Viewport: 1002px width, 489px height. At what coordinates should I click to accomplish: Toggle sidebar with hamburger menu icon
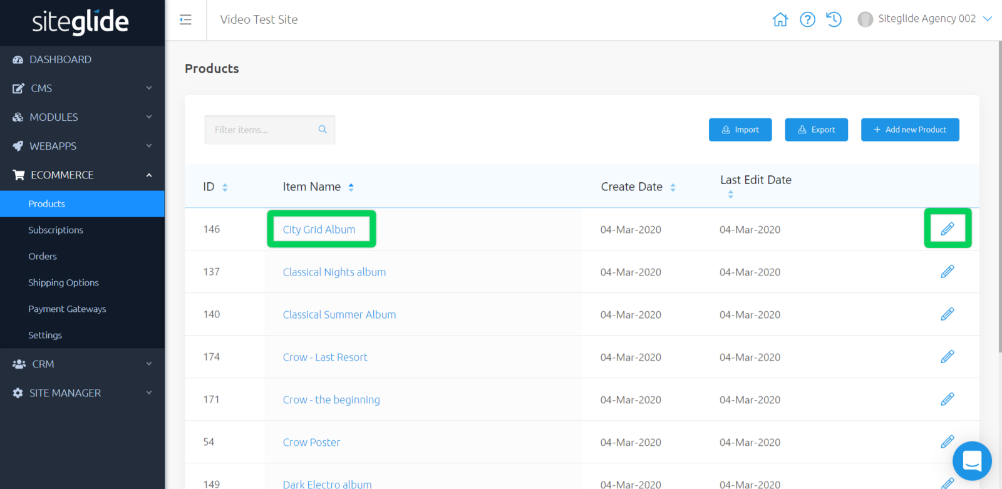(185, 19)
